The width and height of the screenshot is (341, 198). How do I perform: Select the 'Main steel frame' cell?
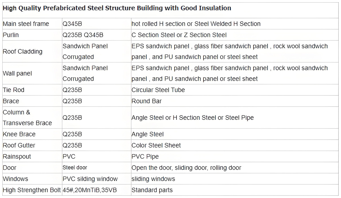coord(32,24)
